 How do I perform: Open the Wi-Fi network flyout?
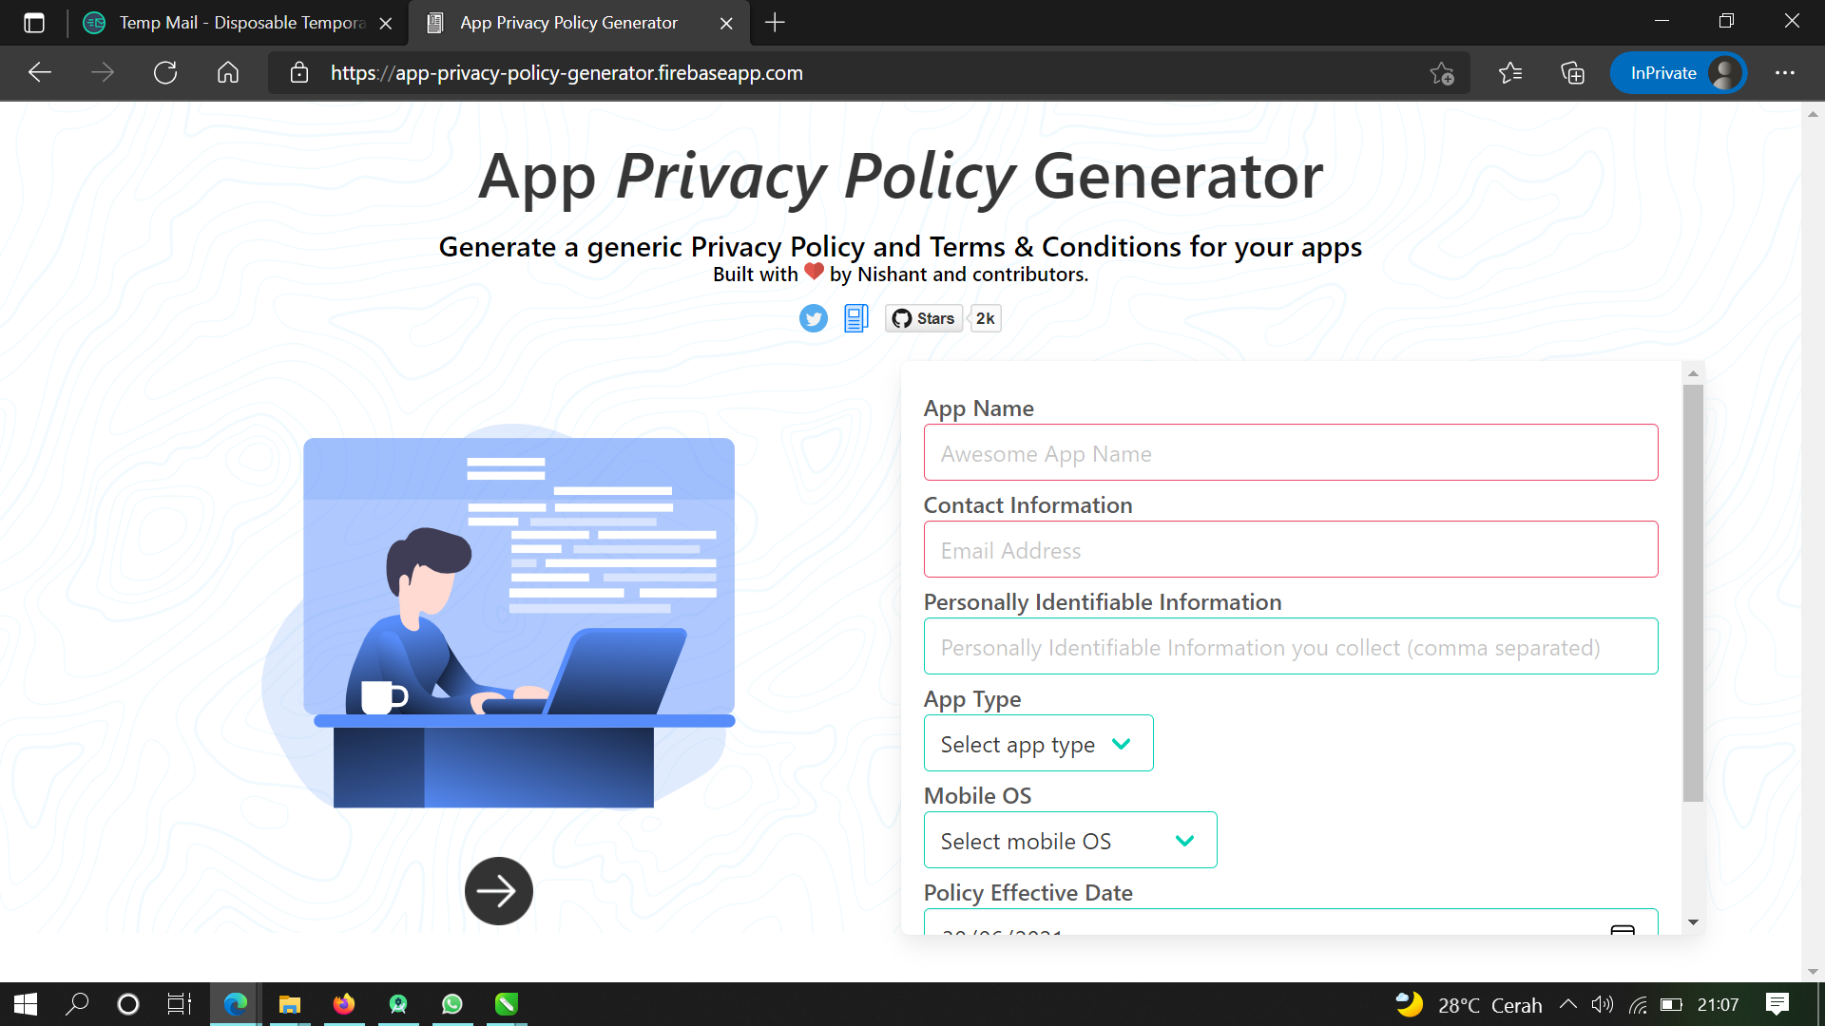(1637, 1004)
